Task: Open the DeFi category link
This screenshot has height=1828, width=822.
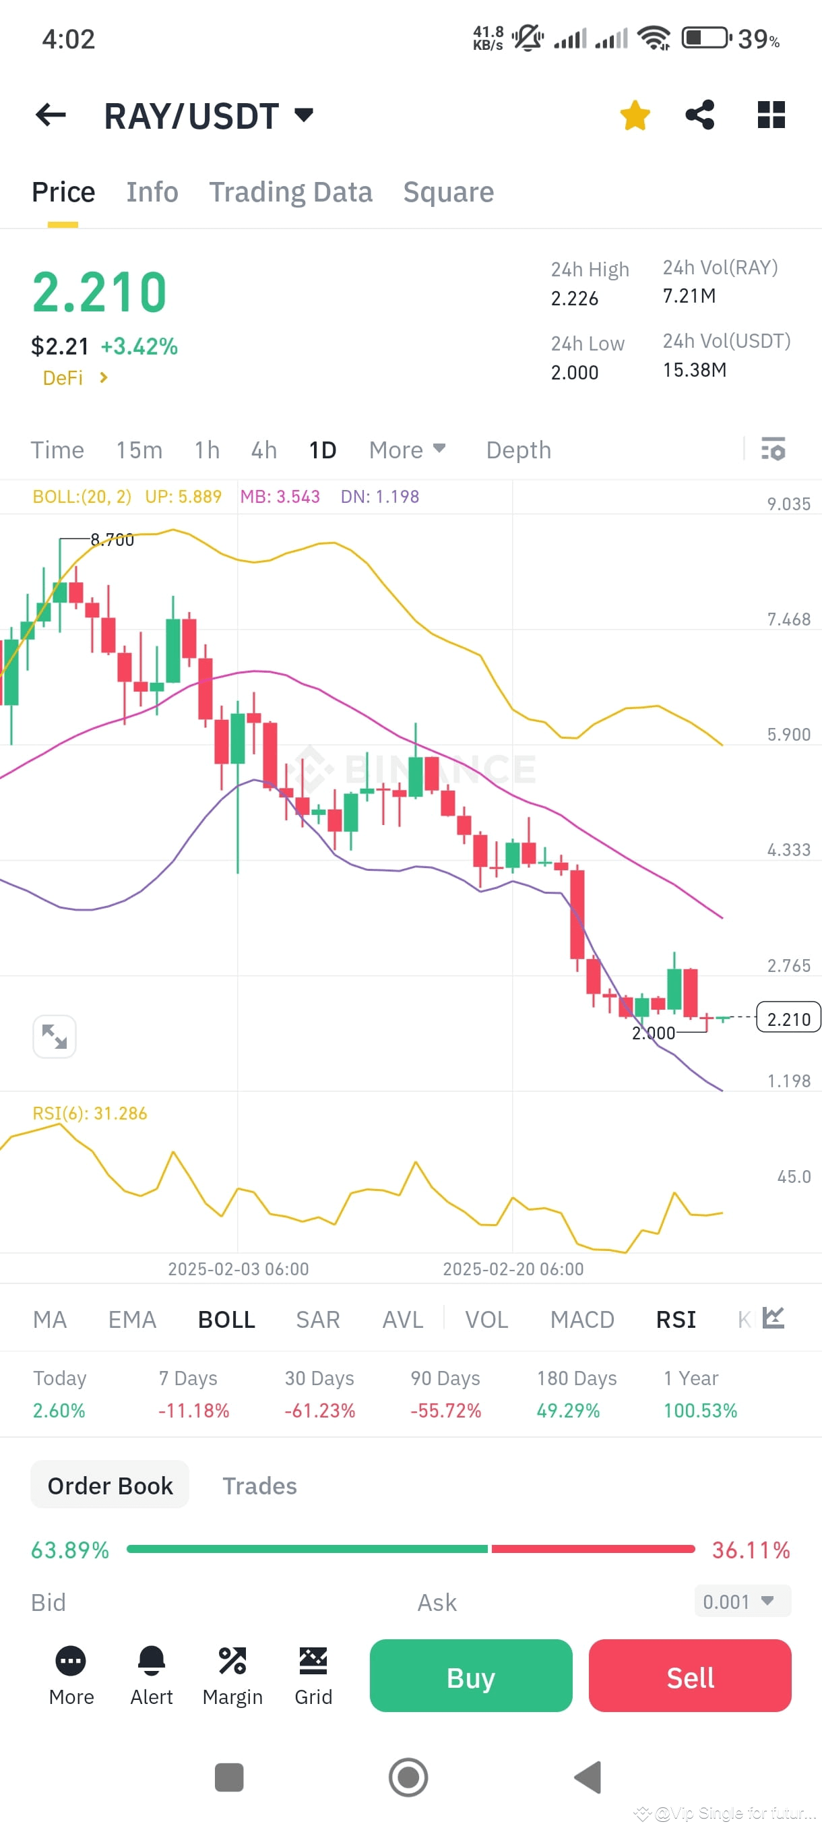Action: [72, 377]
